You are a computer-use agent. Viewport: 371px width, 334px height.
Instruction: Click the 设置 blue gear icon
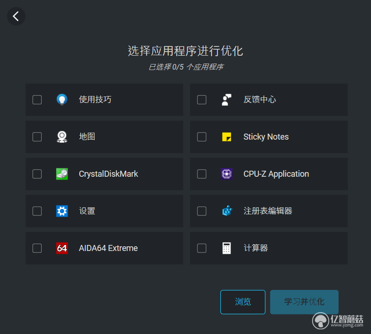coord(62,211)
